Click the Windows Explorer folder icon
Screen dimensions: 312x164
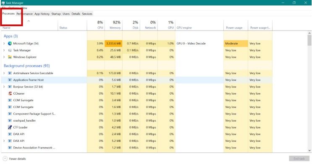[10, 57]
